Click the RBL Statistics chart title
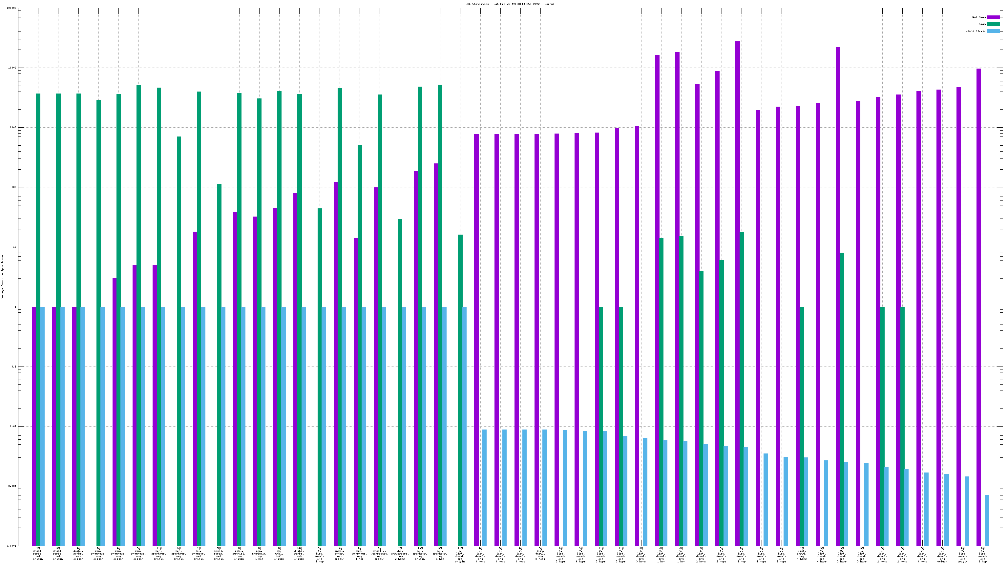 [510, 4]
